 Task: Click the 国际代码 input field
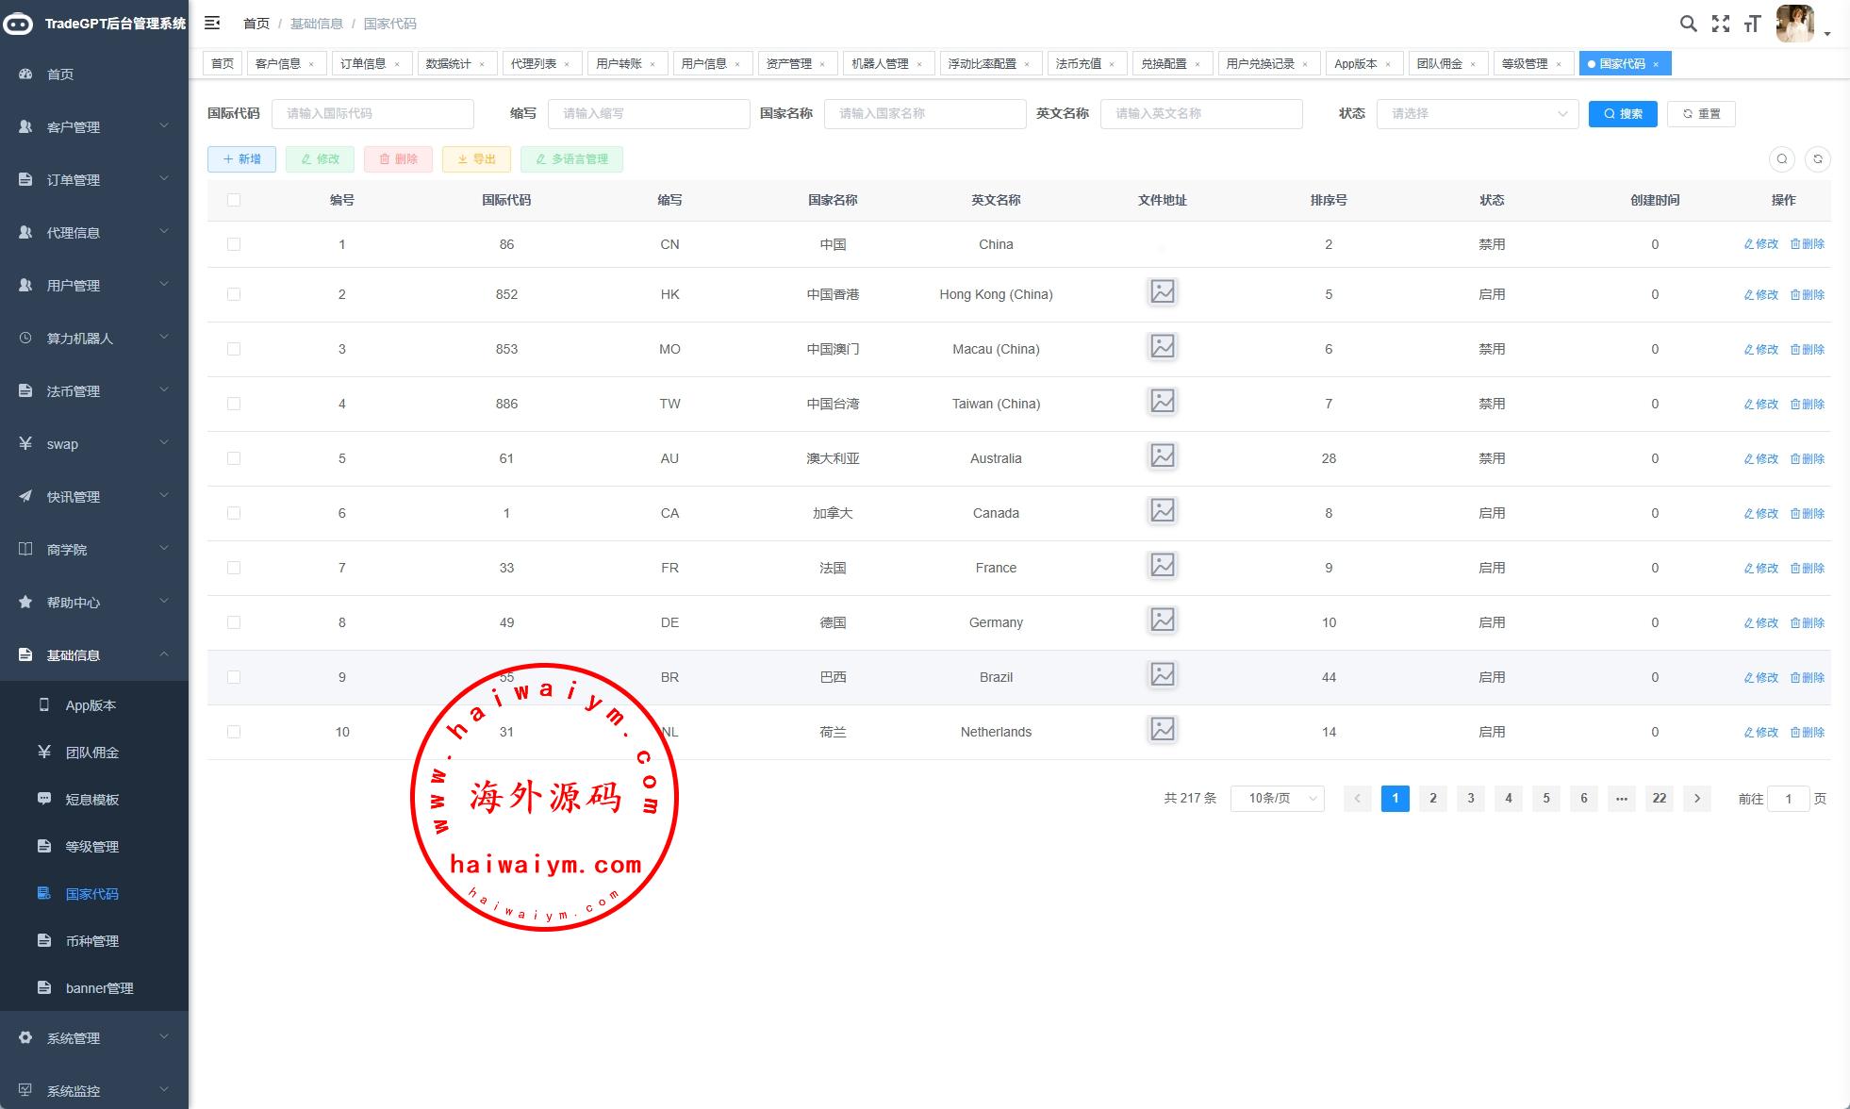(372, 114)
